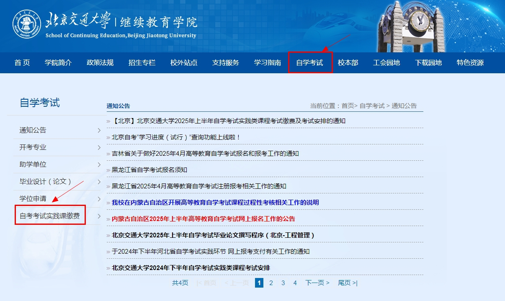Go to page 3 in pagination

pyautogui.click(x=283, y=283)
